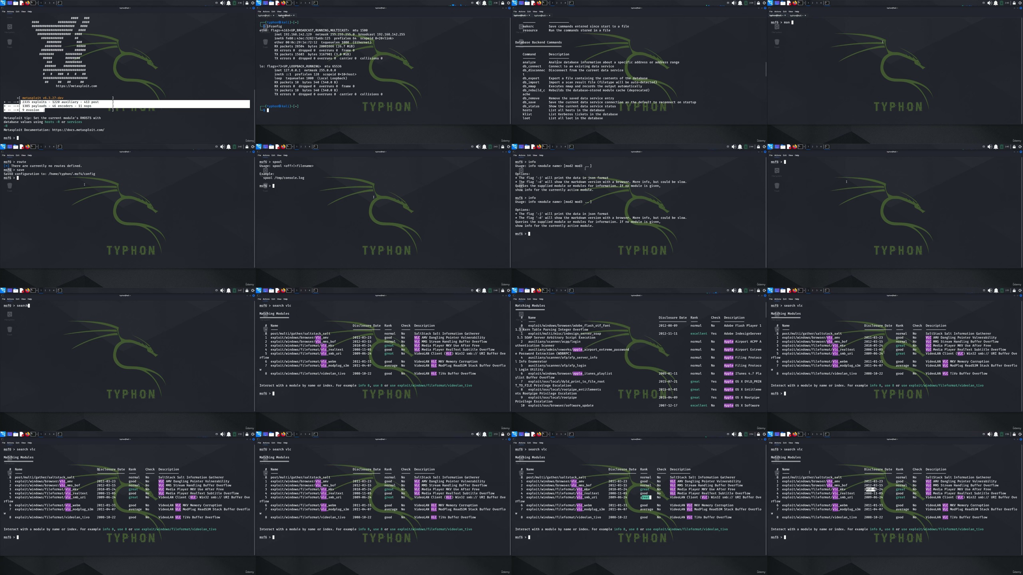This screenshot has height=575, width=1023.
Task: Switch to workspace 2 above Metasploit banner terminal
Action: point(45,3)
